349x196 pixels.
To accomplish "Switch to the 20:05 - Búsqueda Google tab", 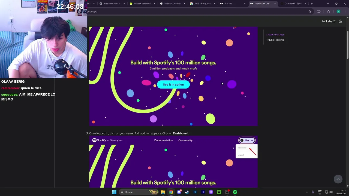I will (202, 4).
